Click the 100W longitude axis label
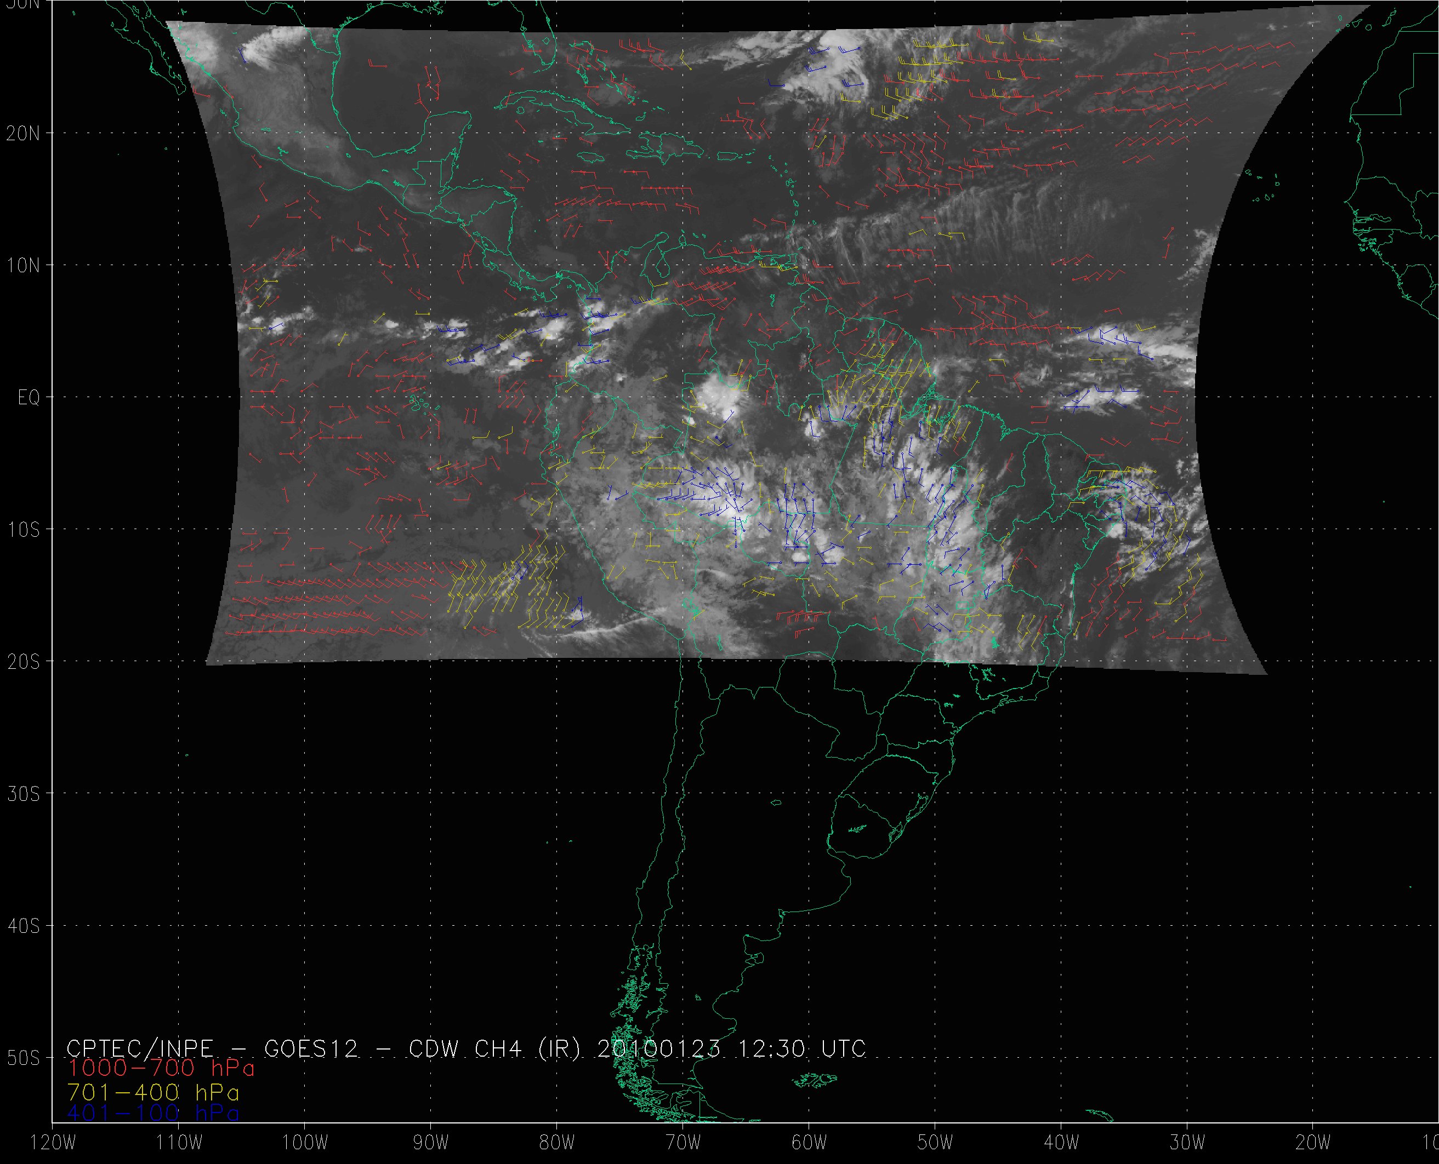The width and height of the screenshot is (1439, 1164). tap(305, 1143)
